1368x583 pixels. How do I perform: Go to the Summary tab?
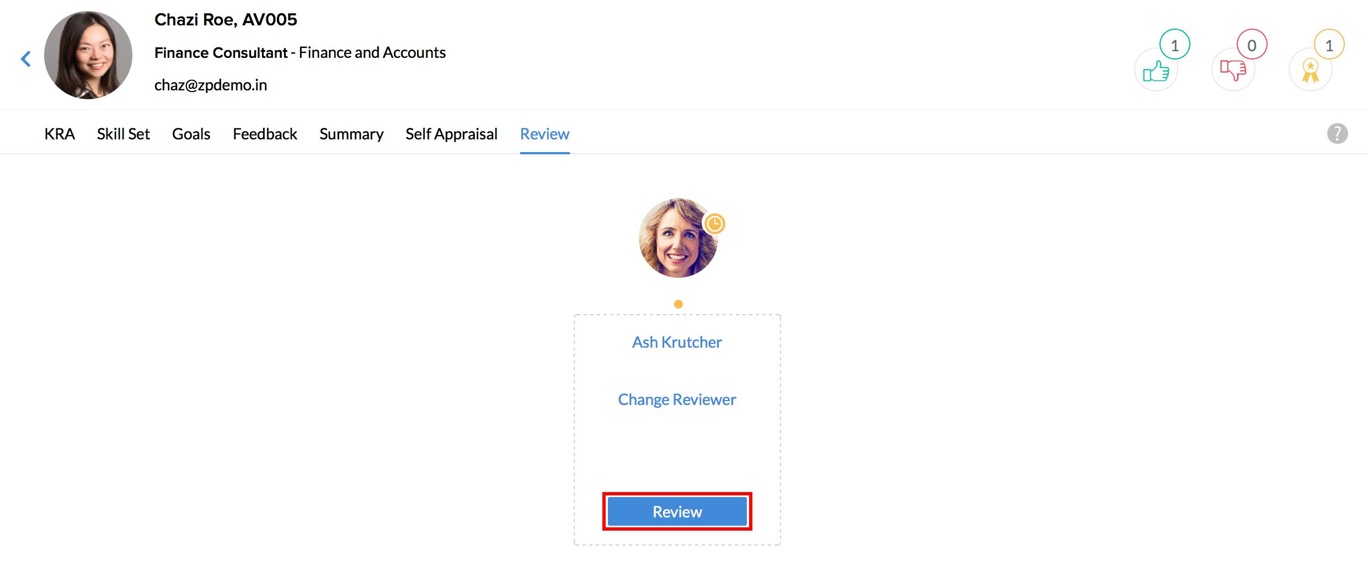tap(351, 134)
